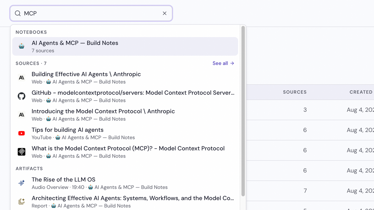Click the YouTube icon for Tips for building AI agents
The image size is (374, 210).
[x=21, y=133]
